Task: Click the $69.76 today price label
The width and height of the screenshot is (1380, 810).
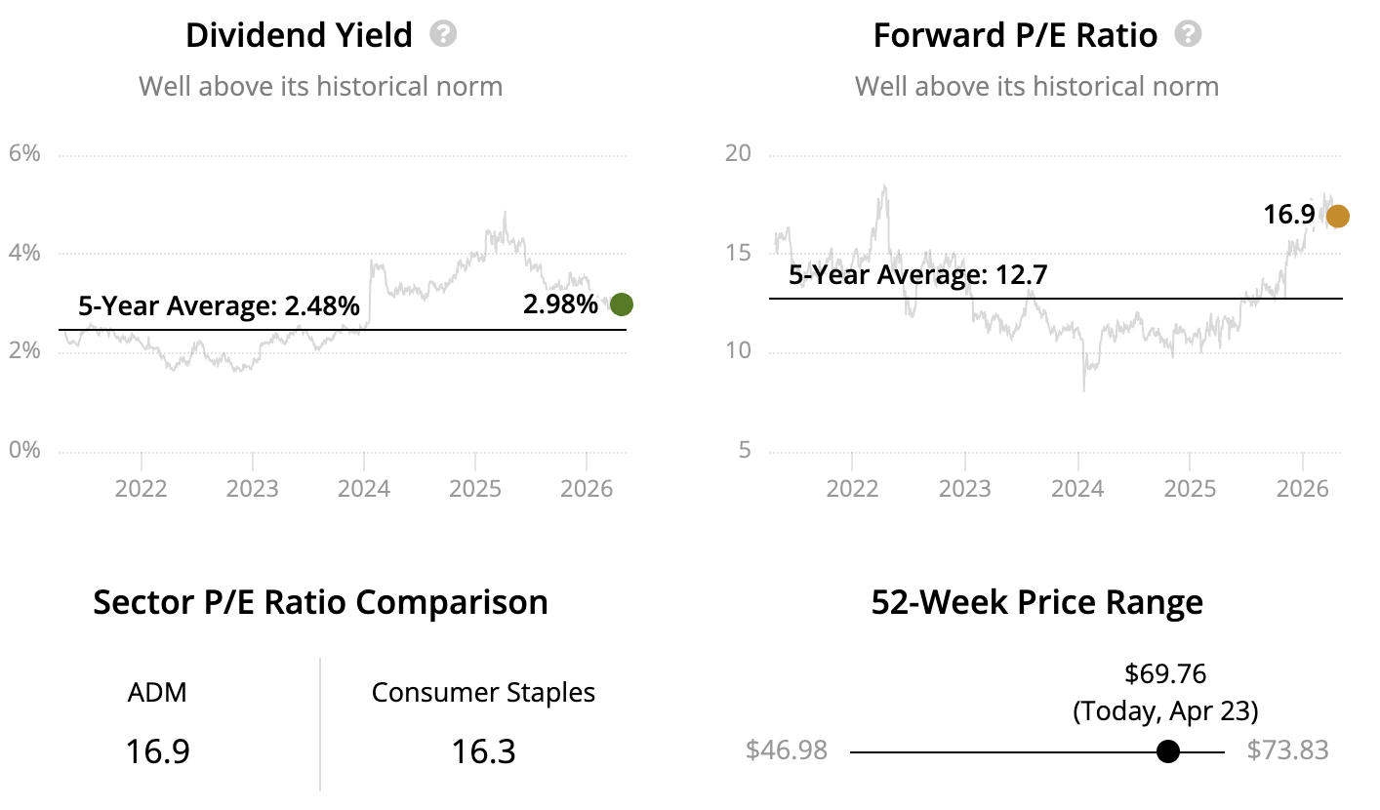Action: pos(1165,673)
